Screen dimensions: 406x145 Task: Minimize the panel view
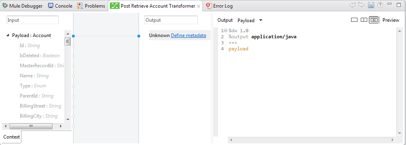tap(389, 4)
